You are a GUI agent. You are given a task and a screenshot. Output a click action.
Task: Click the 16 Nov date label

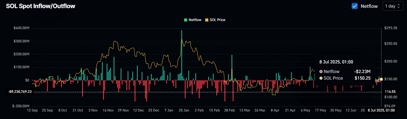coord(108,111)
